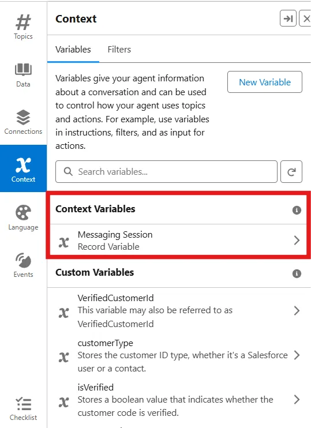
Task: Click info icon beside Context Variables
Action: click(x=297, y=210)
